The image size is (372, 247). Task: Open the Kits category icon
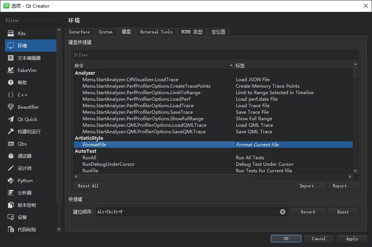pyautogui.click(x=11, y=33)
